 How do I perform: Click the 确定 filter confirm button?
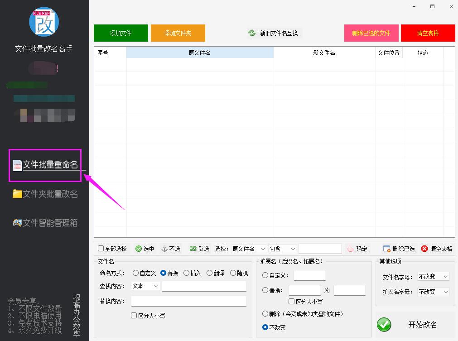(357, 249)
